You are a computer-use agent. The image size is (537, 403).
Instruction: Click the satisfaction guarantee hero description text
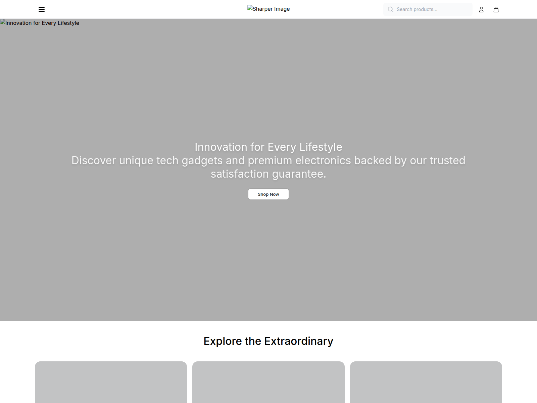tap(268, 167)
